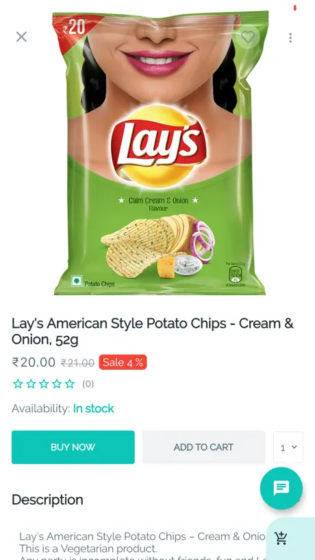Image resolution: width=315 pixels, height=560 pixels.
Task: Rate one star in rating row
Action: coord(18,384)
